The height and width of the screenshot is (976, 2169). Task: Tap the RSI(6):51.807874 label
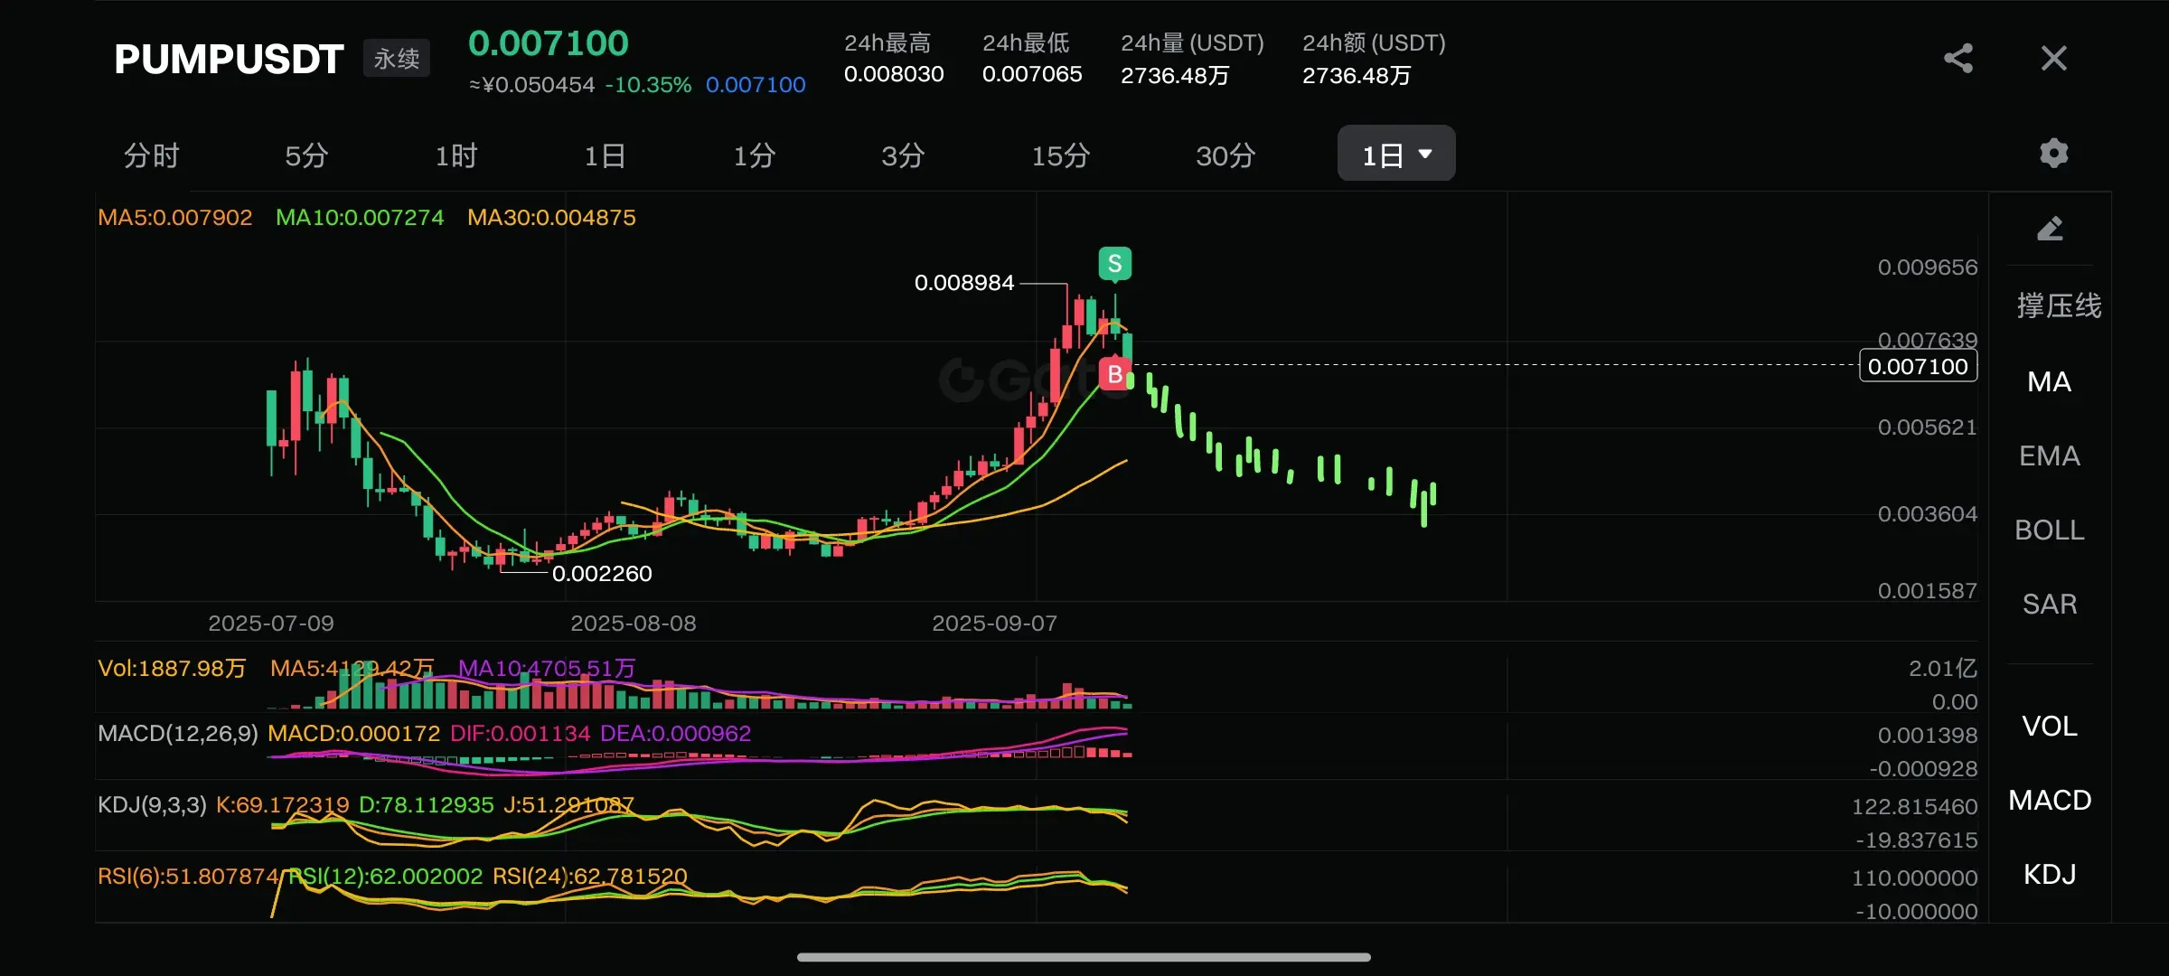[x=188, y=877]
